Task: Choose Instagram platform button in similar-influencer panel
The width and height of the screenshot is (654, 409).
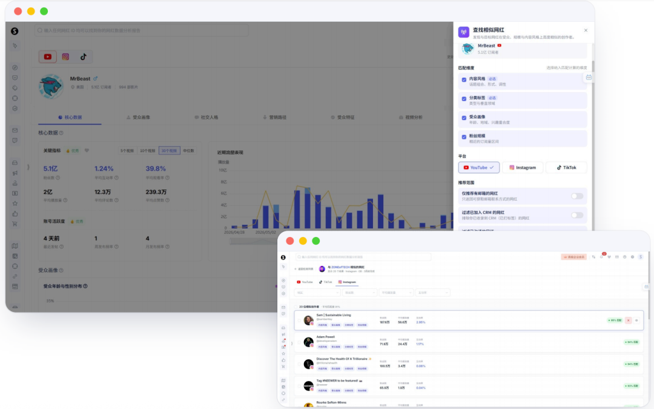Action: point(523,167)
